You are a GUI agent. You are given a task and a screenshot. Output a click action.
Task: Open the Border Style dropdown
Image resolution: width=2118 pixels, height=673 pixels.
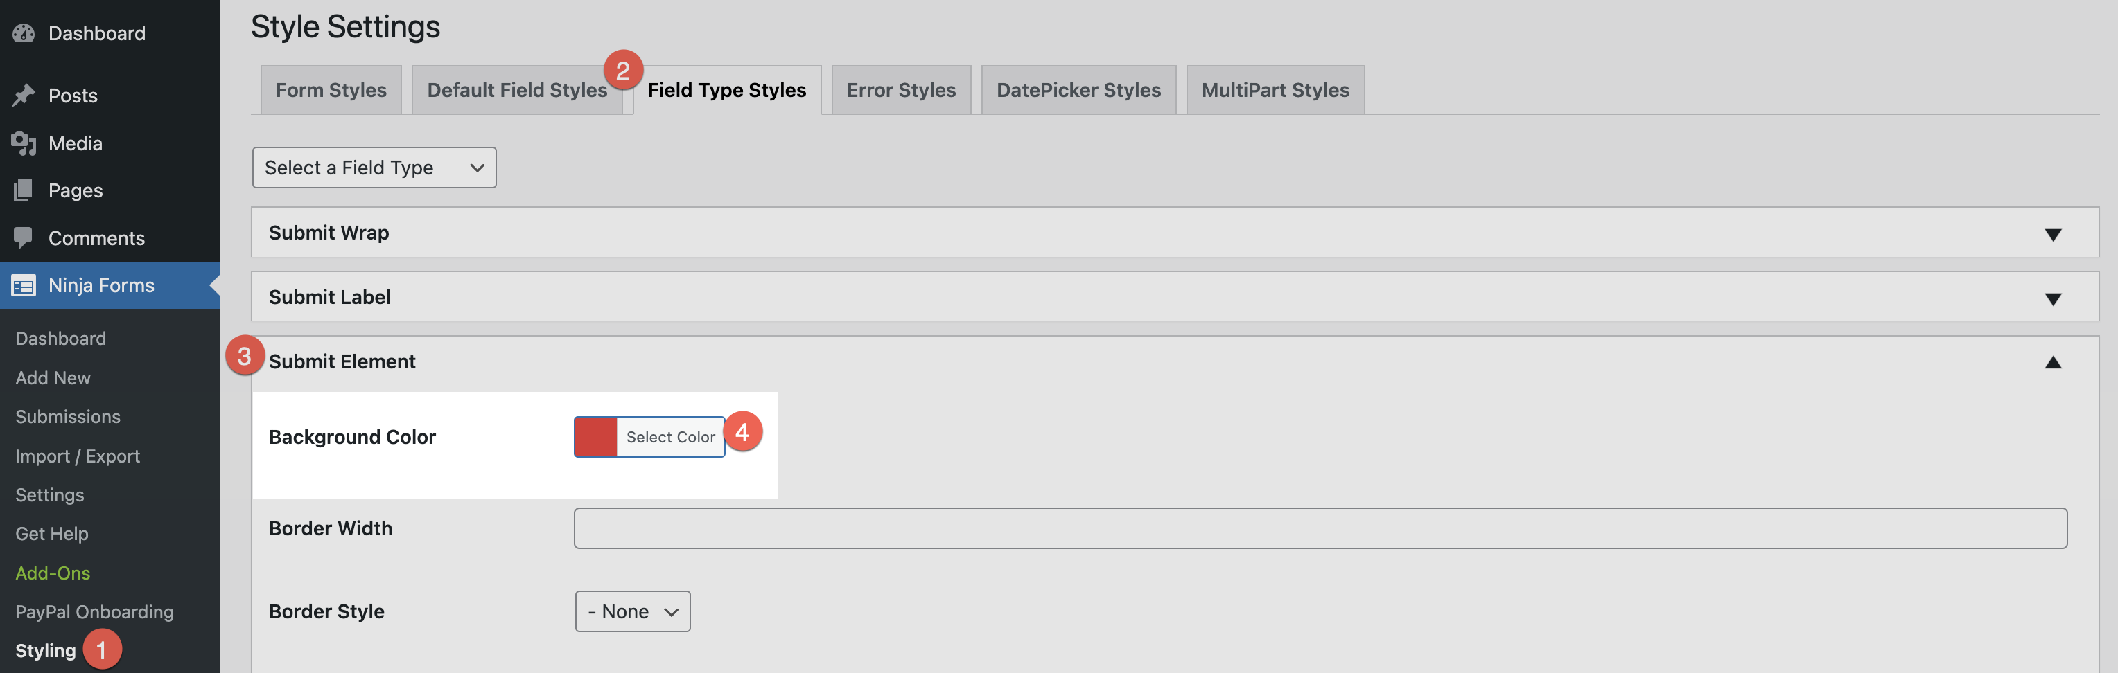[x=632, y=611]
